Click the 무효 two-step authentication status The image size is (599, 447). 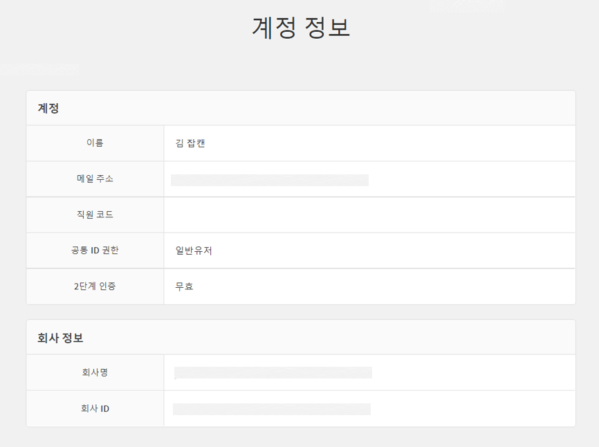click(x=184, y=286)
